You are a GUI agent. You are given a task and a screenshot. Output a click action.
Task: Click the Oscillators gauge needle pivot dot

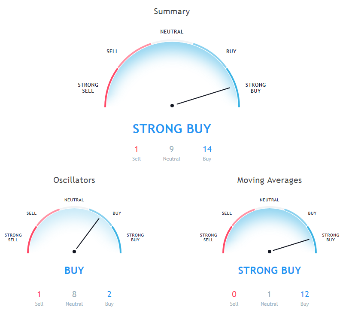point(74,252)
